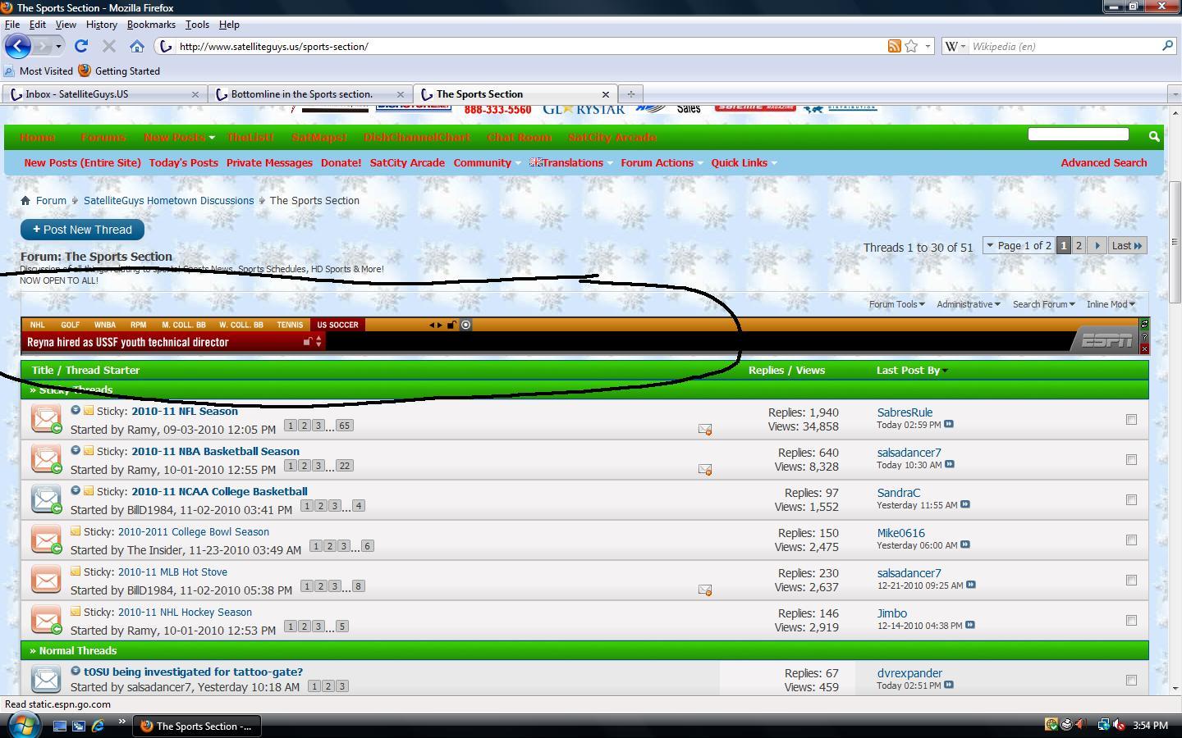Expand the Search Forum dropdown
The width and height of the screenshot is (1182, 738).
click(1043, 304)
